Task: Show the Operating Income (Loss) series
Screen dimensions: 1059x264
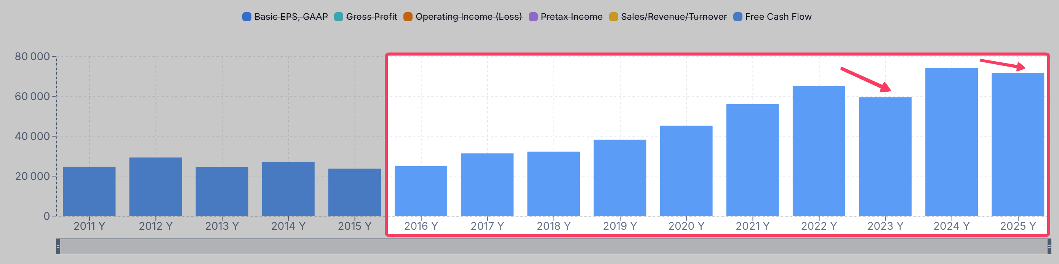Action: click(x=462, y=17)
